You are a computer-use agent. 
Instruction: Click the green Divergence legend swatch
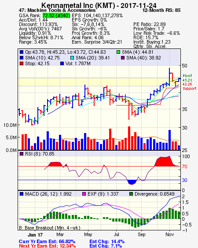tap(131, 194)
